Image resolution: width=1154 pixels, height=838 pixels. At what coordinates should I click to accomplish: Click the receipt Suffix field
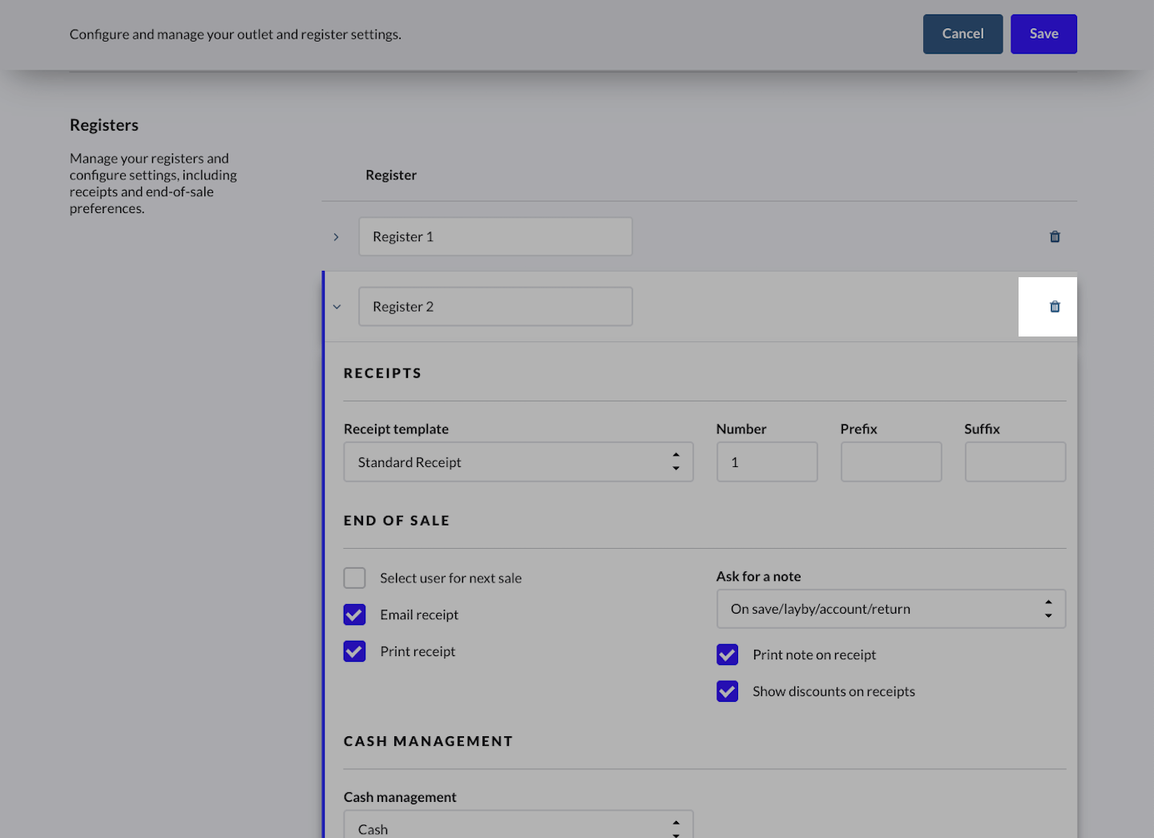coord(1015,461)
